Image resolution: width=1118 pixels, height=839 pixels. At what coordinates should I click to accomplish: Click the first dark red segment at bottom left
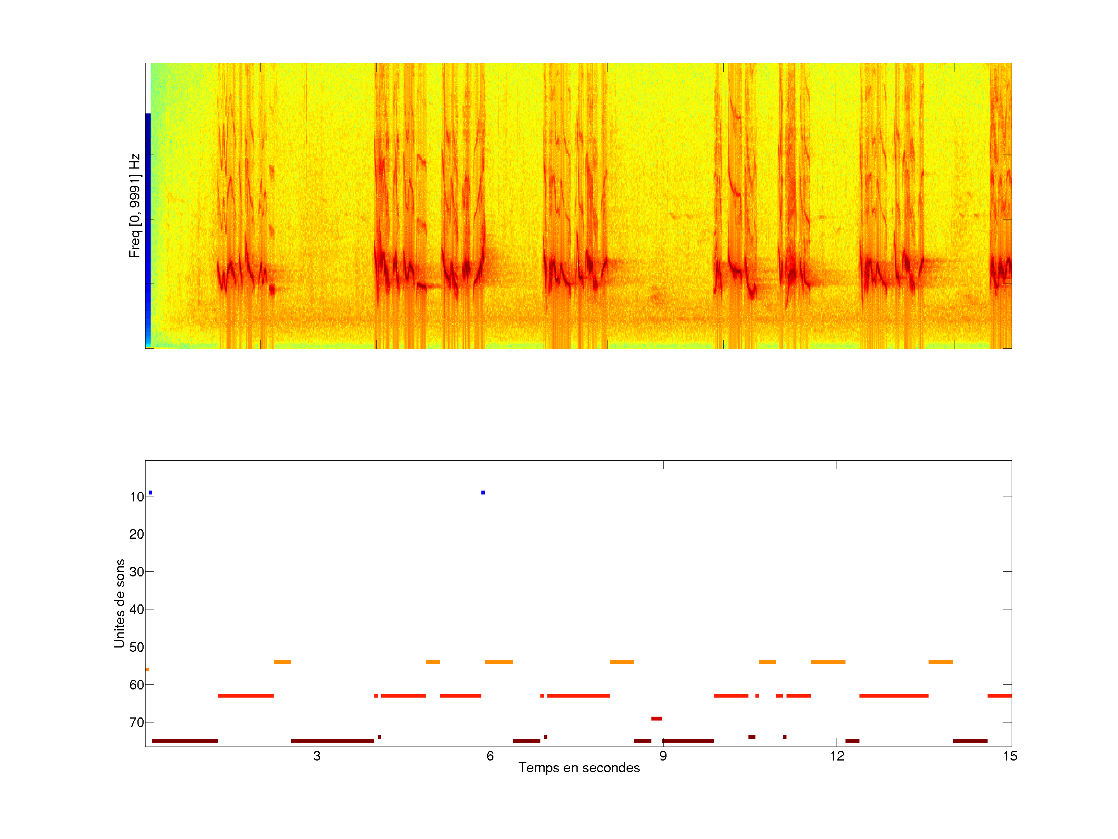click(185, 741)
